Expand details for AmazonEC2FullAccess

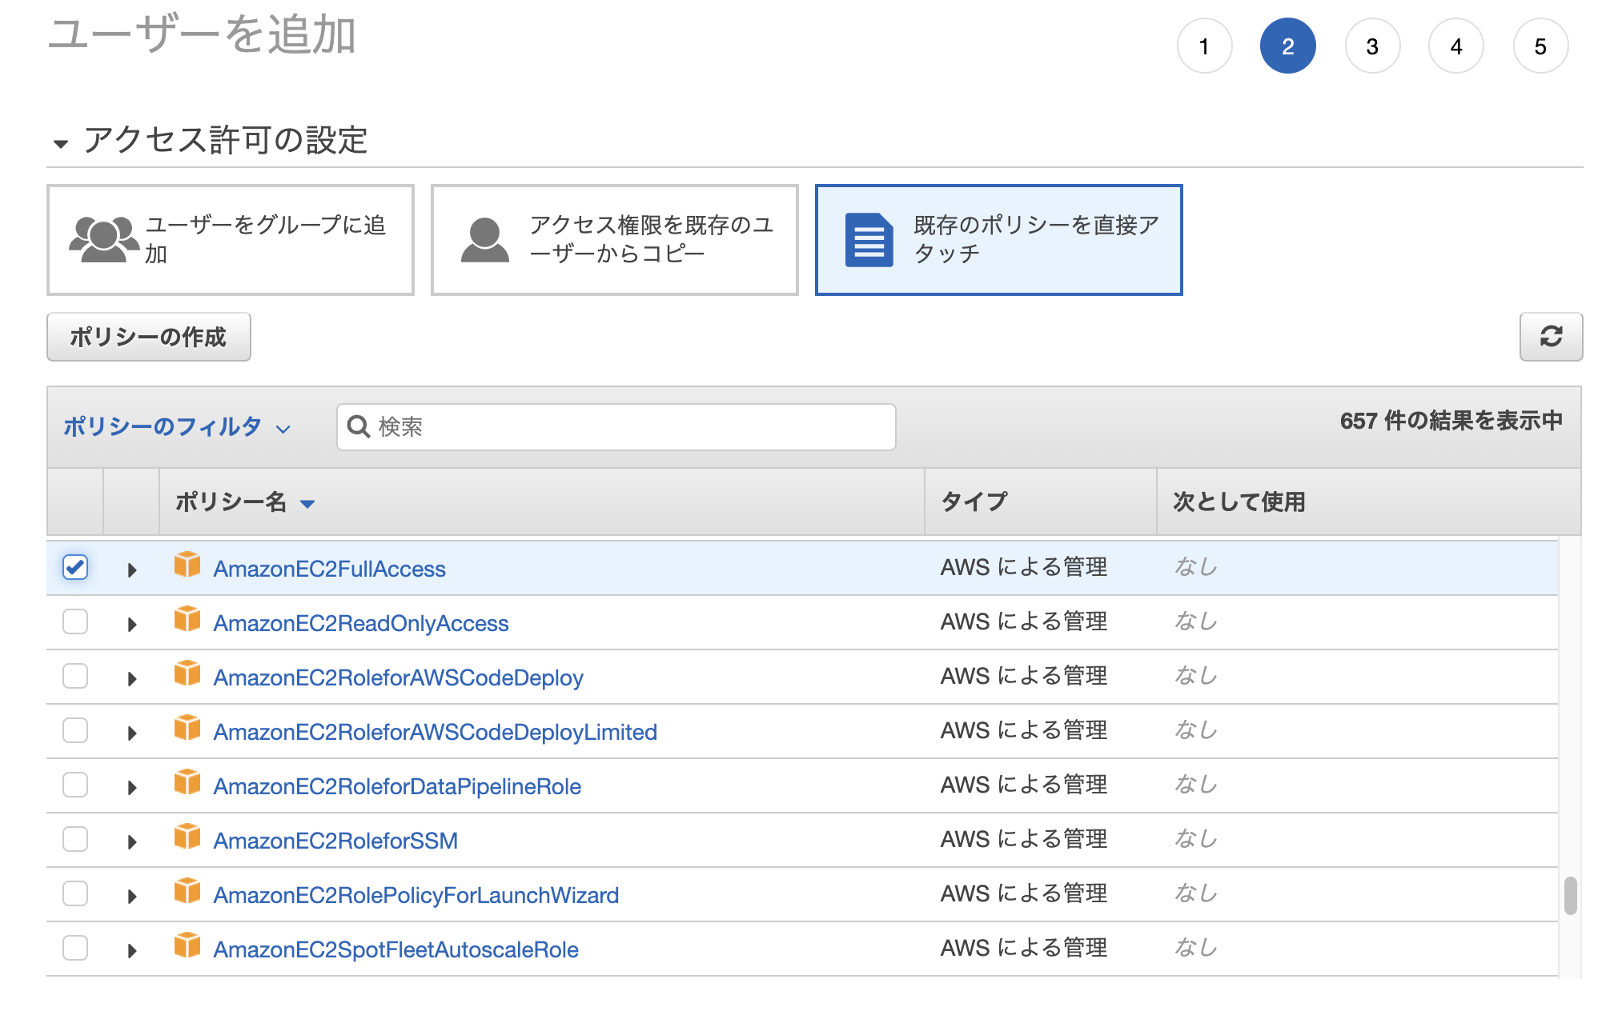[x=132, y=568]
